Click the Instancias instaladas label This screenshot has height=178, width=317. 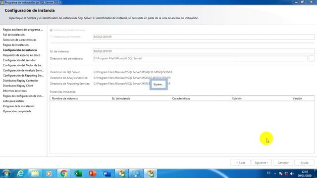[x=63, y=92]
